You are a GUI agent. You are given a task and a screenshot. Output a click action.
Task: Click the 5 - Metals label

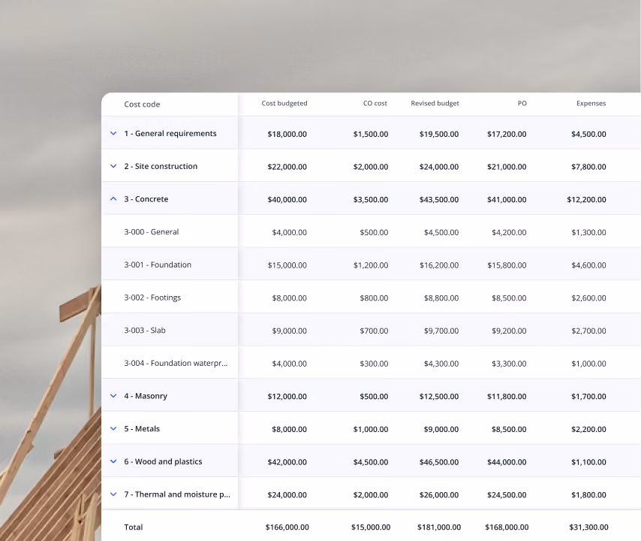(142, 428)
